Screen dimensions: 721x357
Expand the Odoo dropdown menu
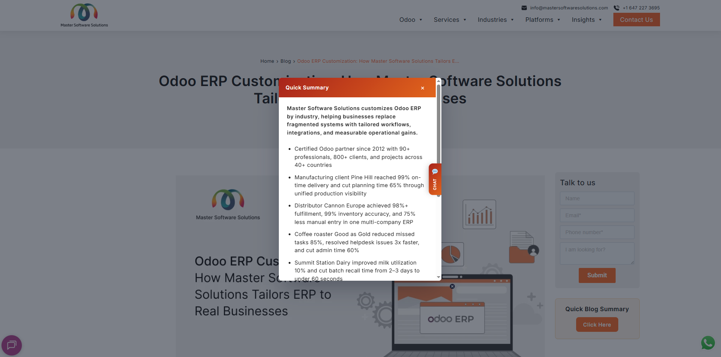point(411,20)
